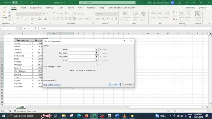Collapse Sort_order field range selector
The image size is (212, 119).
pyautogui.click(x=97, y=57)
